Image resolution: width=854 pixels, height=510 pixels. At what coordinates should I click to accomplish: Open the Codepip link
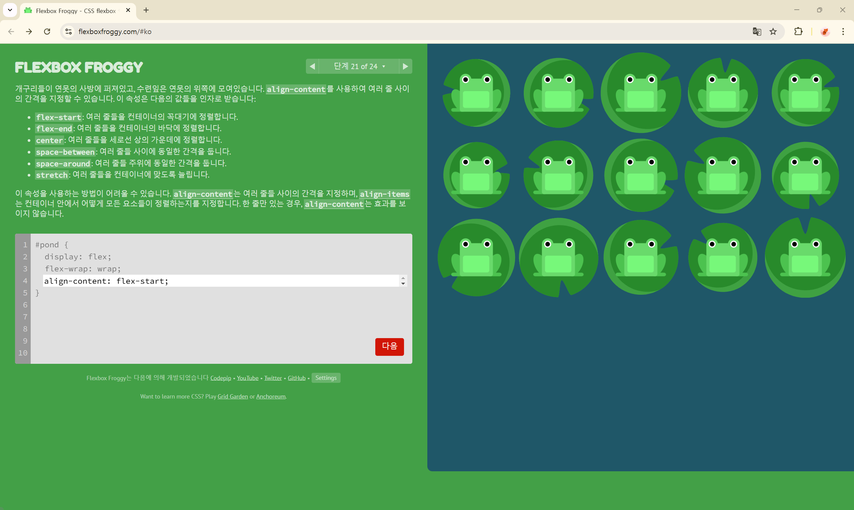[x=221, y=378]
